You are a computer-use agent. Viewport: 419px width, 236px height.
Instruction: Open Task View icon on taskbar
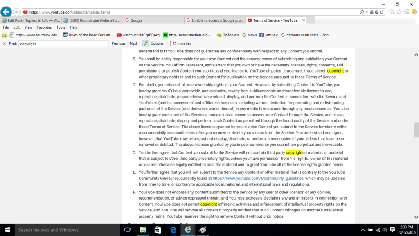click(x=128, y=230)
